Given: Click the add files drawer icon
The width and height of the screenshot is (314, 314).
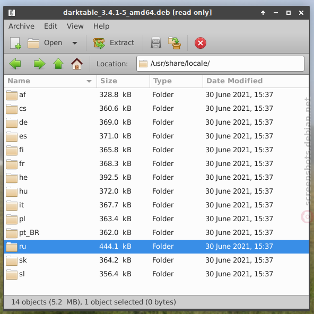Looking at the screenshot, I should click(x=156, y=43).
